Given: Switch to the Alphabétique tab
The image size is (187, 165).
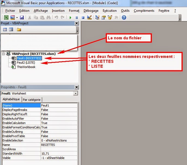Looking at the screenshot, I should tap(11, 99).
